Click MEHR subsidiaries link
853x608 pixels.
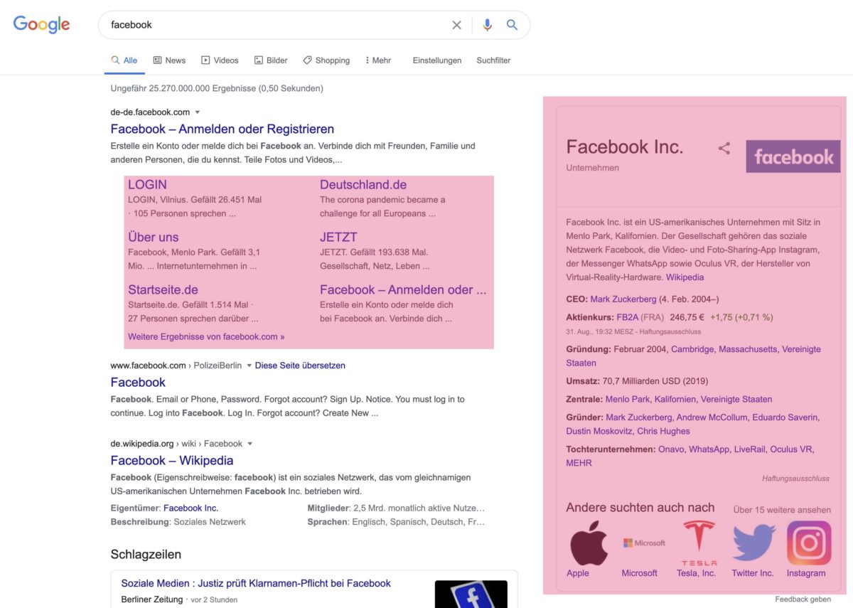tap(579, 463)
